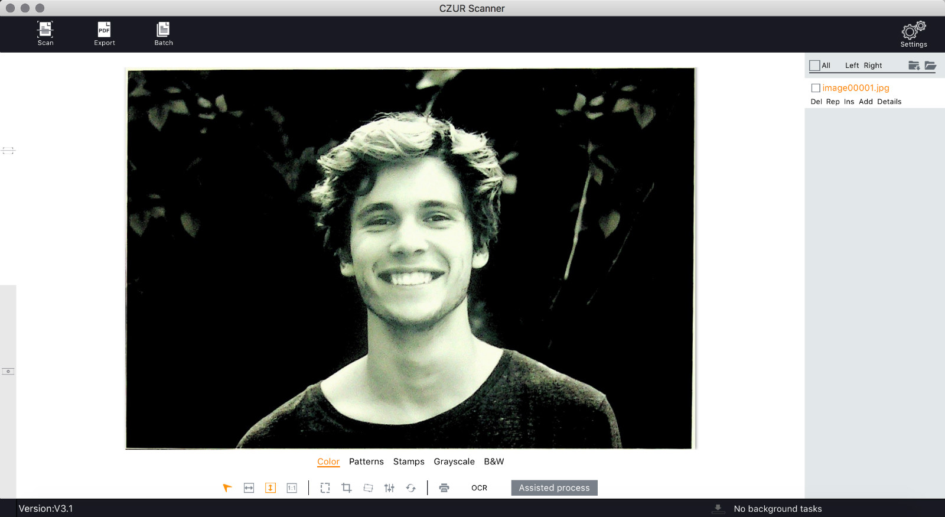Tick the image00001.jpg checkbox
The width and height of the screenshot is (945, 517).
pos(816,88)
